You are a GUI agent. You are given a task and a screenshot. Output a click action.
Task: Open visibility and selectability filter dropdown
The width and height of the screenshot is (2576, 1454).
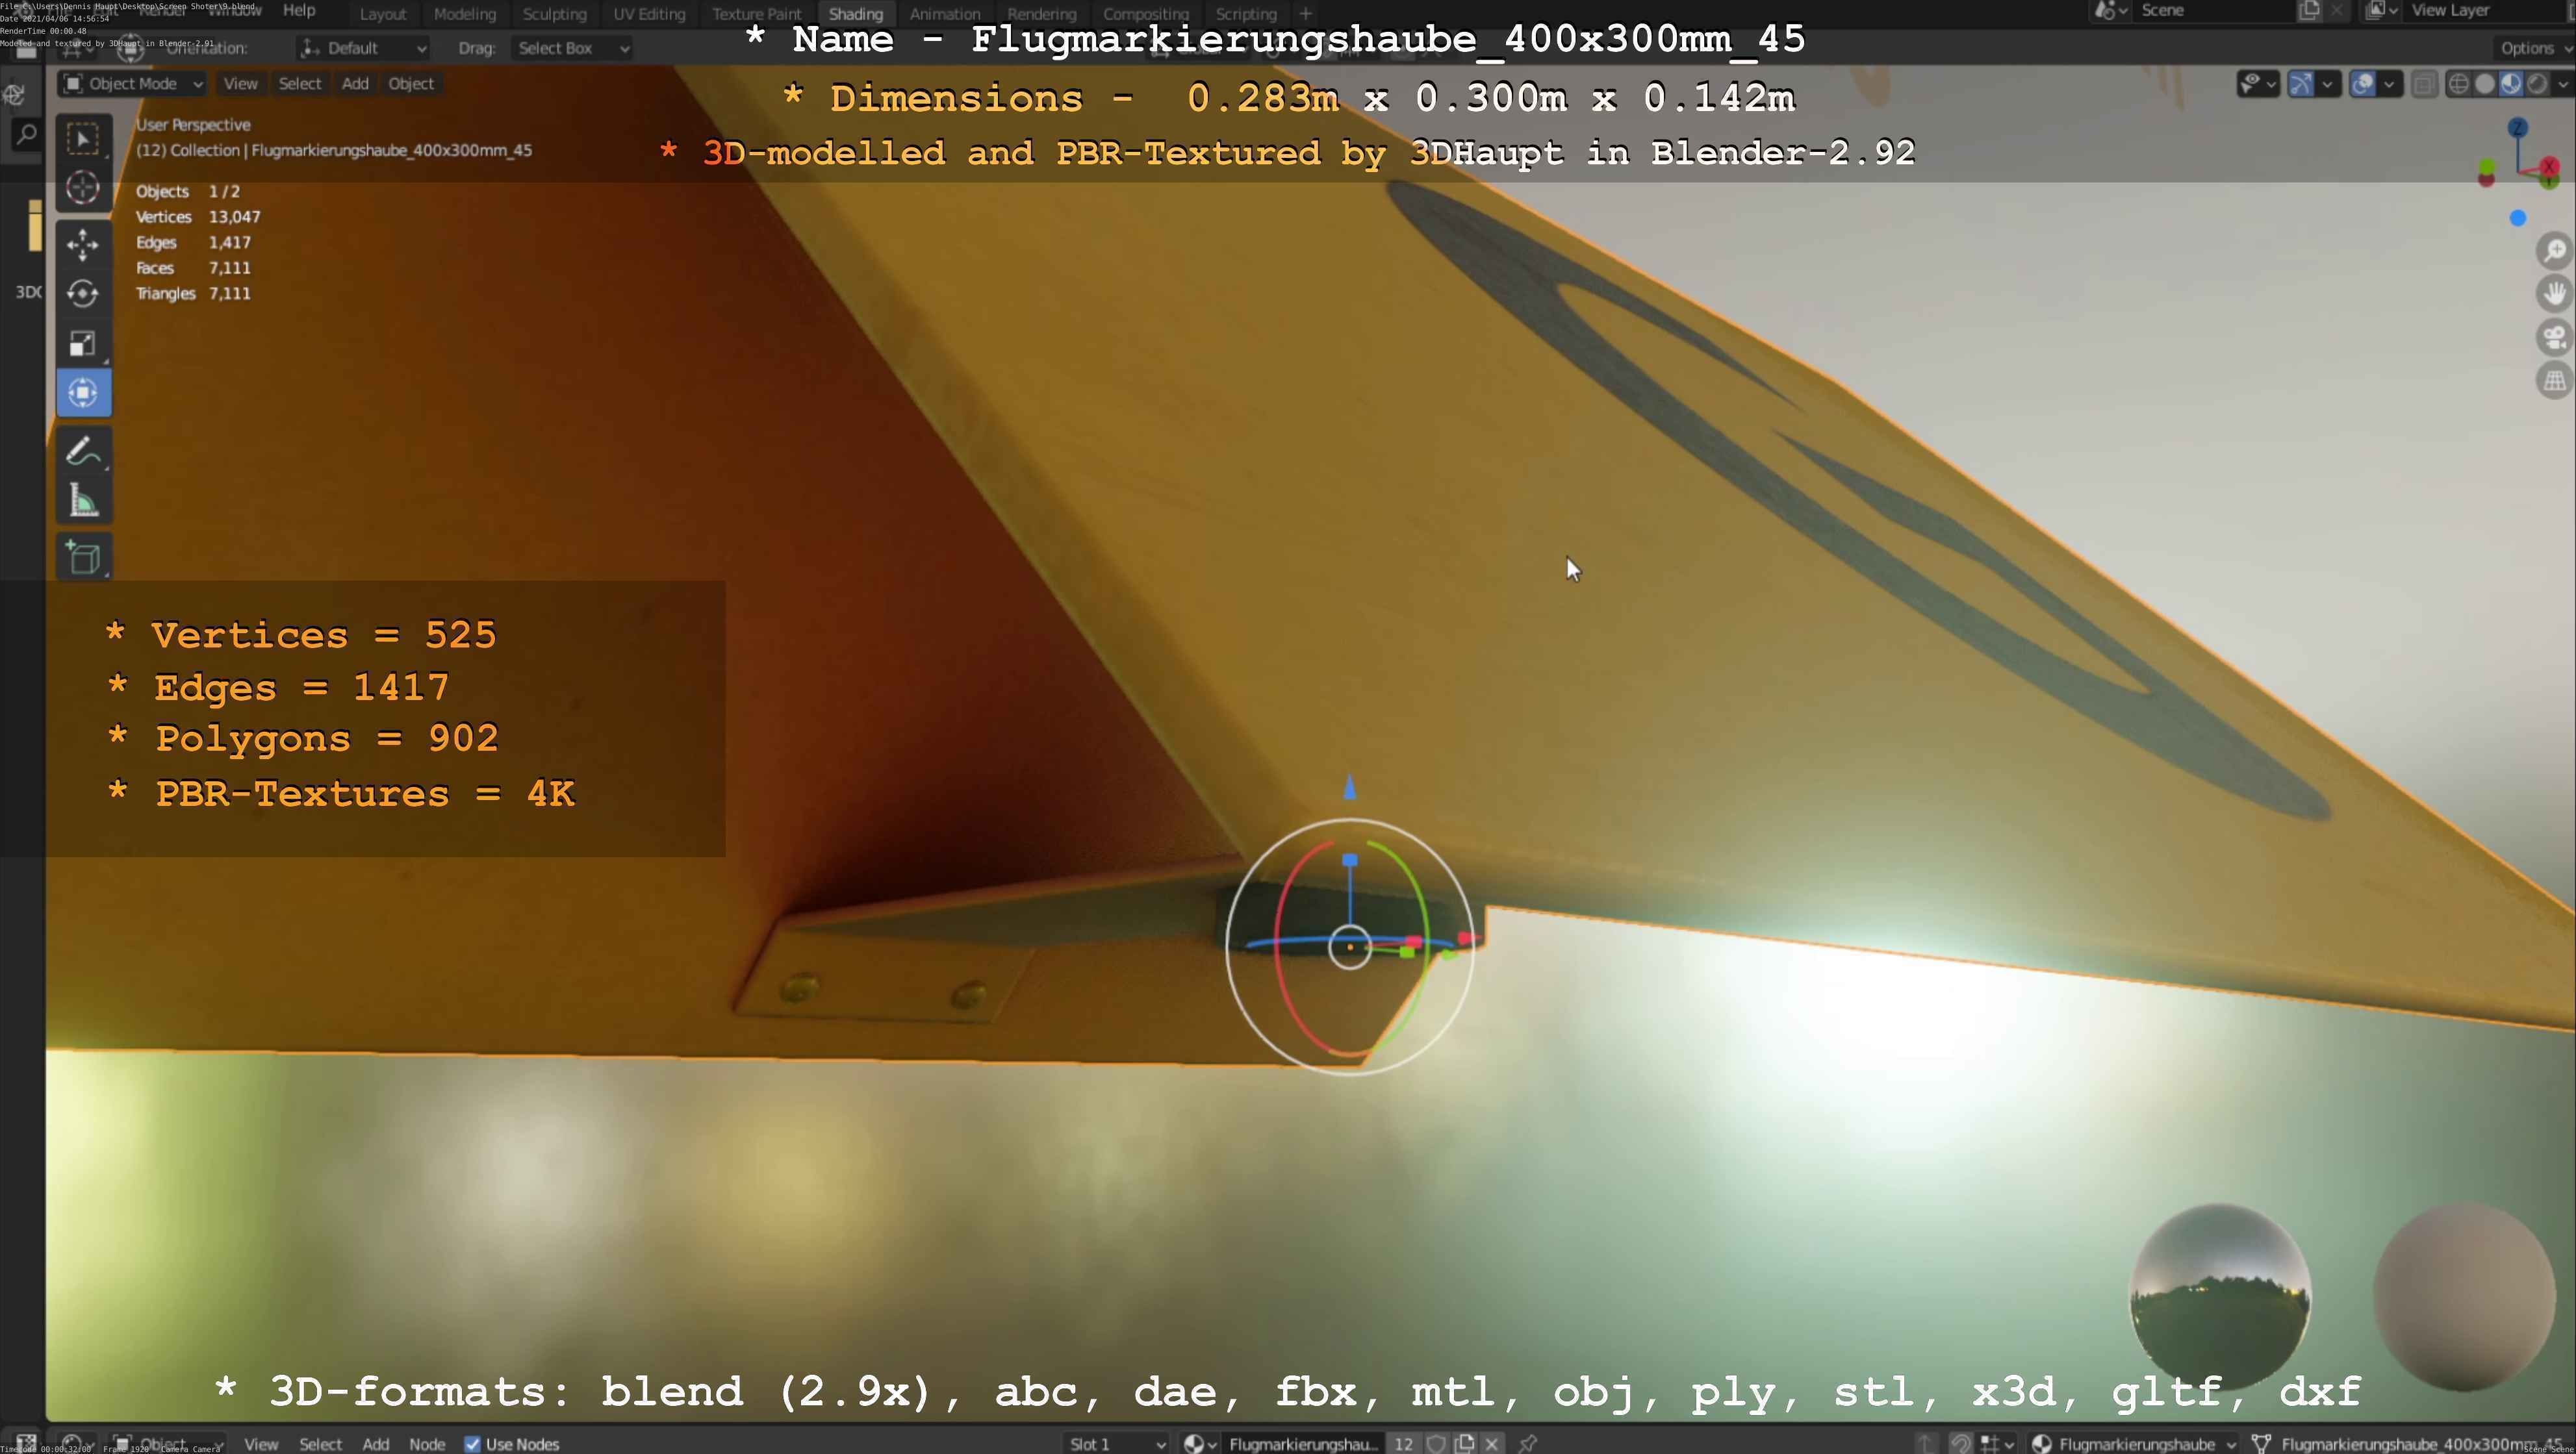[x=2257, y=84]
